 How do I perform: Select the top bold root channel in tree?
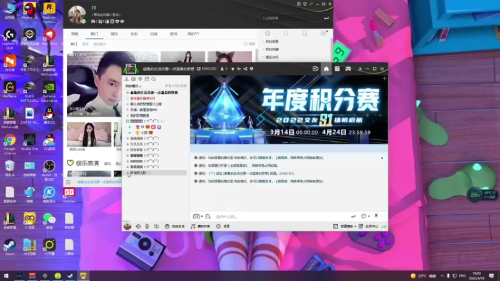pos(154,92)
